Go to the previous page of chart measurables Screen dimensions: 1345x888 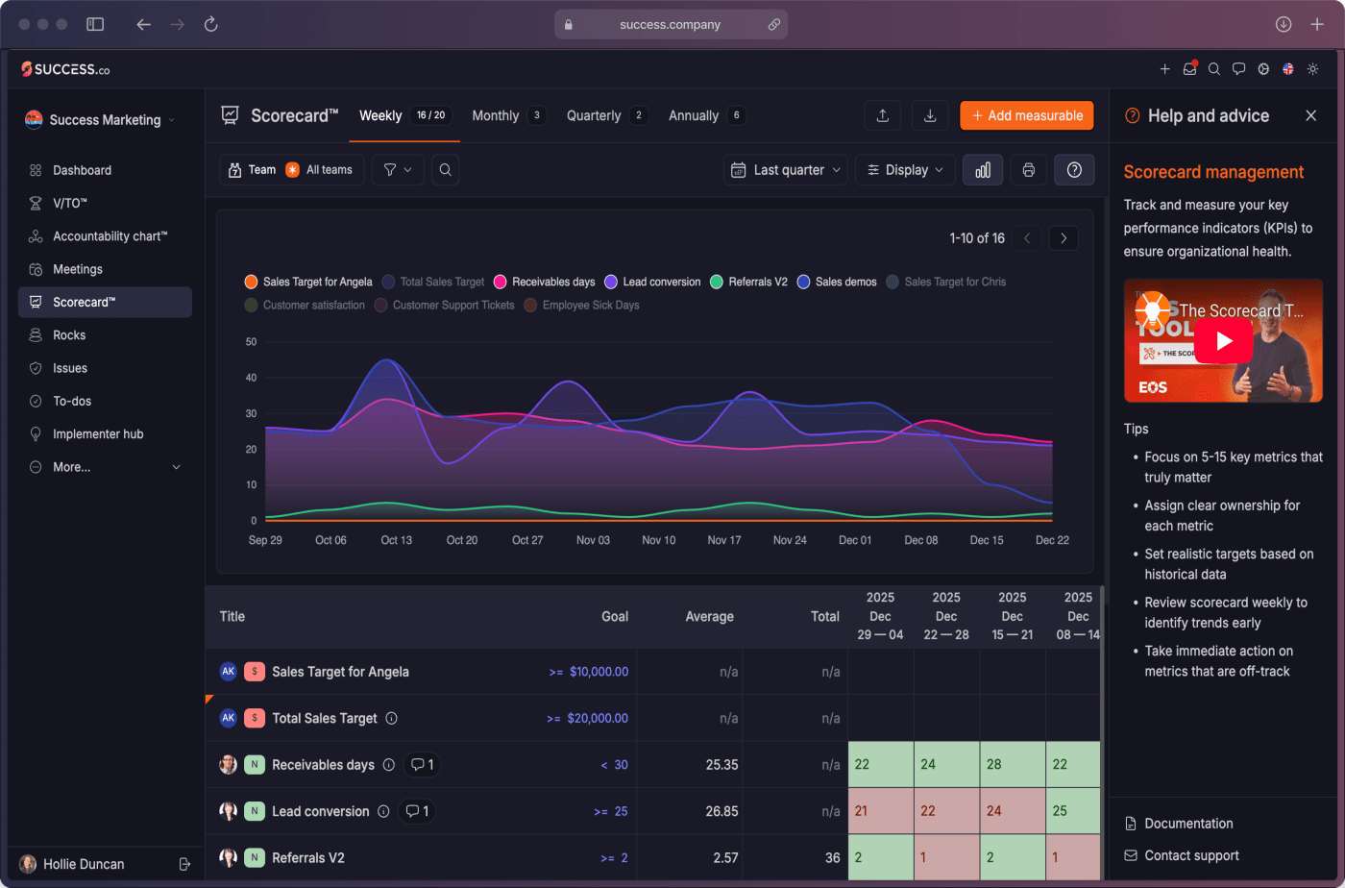click(1027, 238)
